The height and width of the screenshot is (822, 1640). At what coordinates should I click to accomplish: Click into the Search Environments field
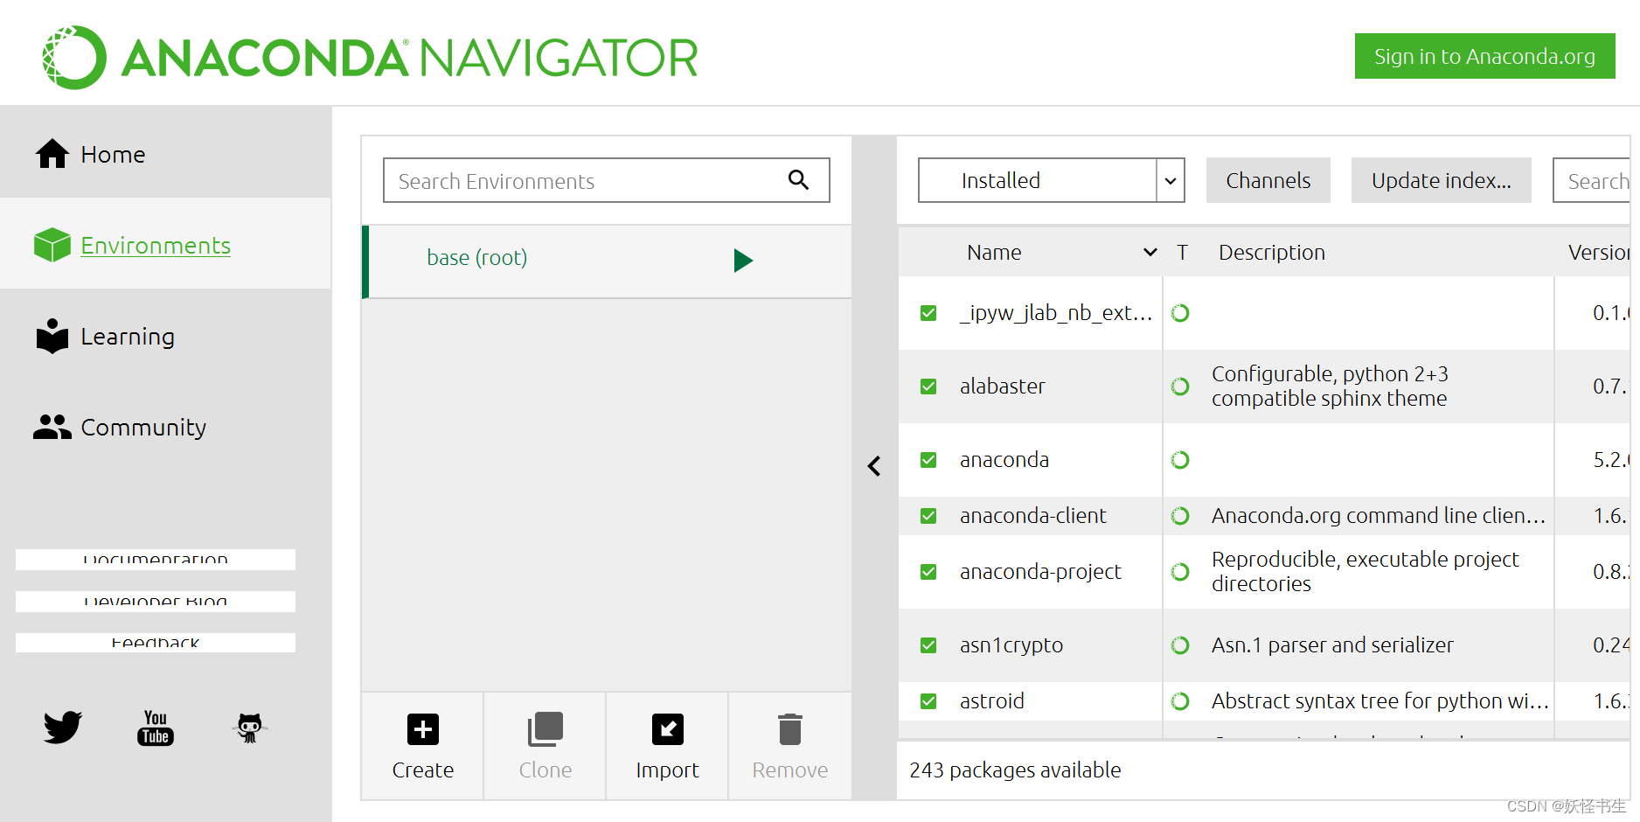point(607,180)
